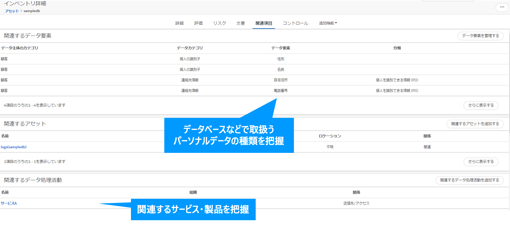Select the 自宅住所 data element row
Viewport: 510px width, 227px height.
click(280, 80)
